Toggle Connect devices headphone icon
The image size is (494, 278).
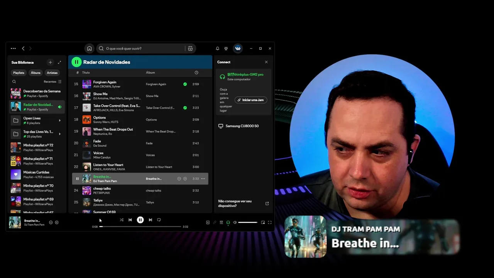click(x=228, y=222)
